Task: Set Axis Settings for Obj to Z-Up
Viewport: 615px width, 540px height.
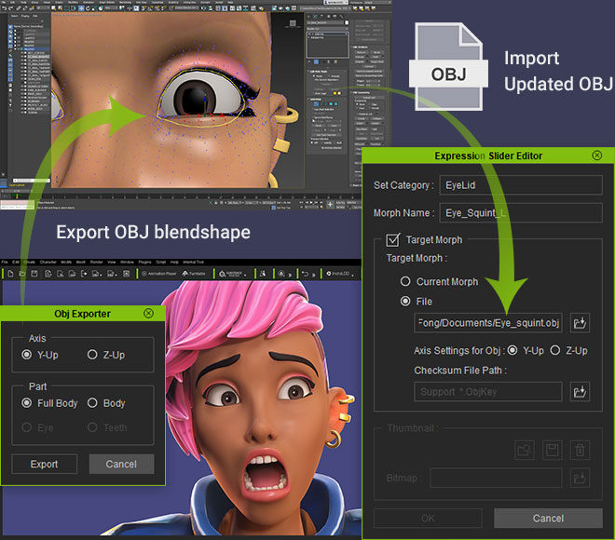Action: coord(556,351)
